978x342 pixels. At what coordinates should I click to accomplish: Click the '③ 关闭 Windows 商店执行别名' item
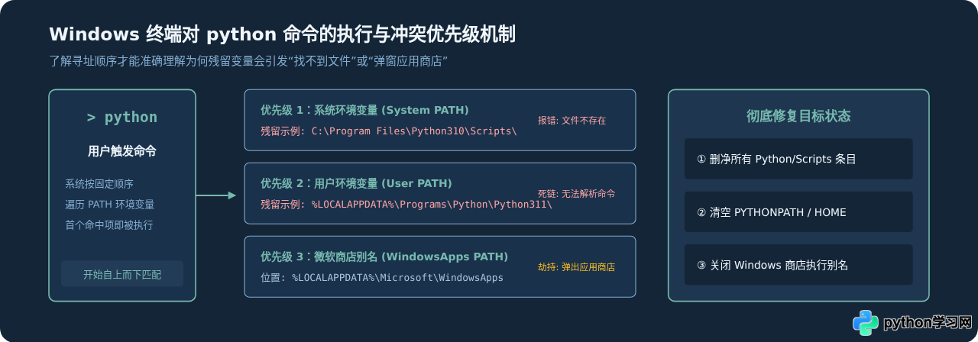point(798,265)
